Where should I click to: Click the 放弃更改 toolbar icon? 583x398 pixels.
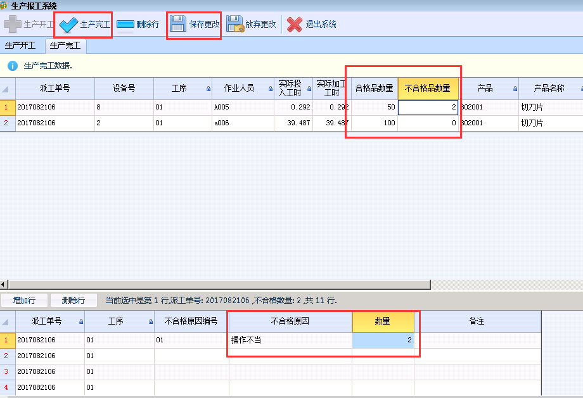[x=235, y=25]
